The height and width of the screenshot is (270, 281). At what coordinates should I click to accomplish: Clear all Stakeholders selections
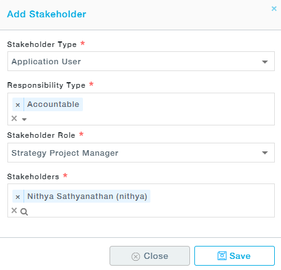(14, 211)
